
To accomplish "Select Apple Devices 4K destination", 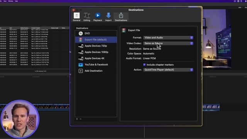I will pyautogui.click(x=96, y=58).
